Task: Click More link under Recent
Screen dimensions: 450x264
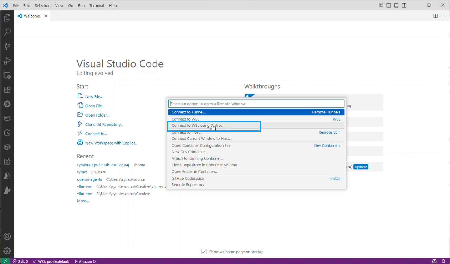Action: (83, 201)
